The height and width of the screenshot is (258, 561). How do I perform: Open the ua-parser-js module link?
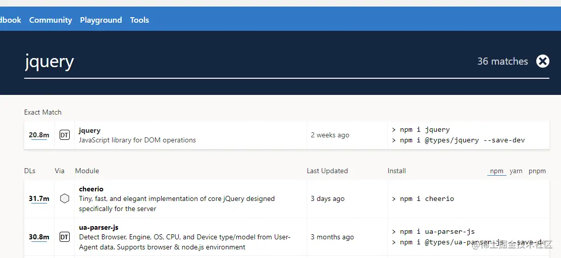(x=99, y=227)
